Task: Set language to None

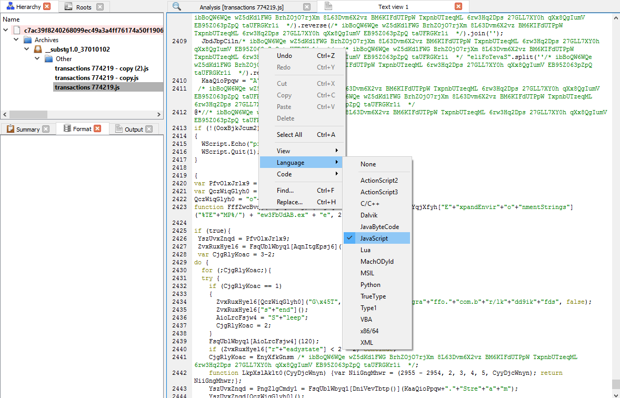Action: 377,164
